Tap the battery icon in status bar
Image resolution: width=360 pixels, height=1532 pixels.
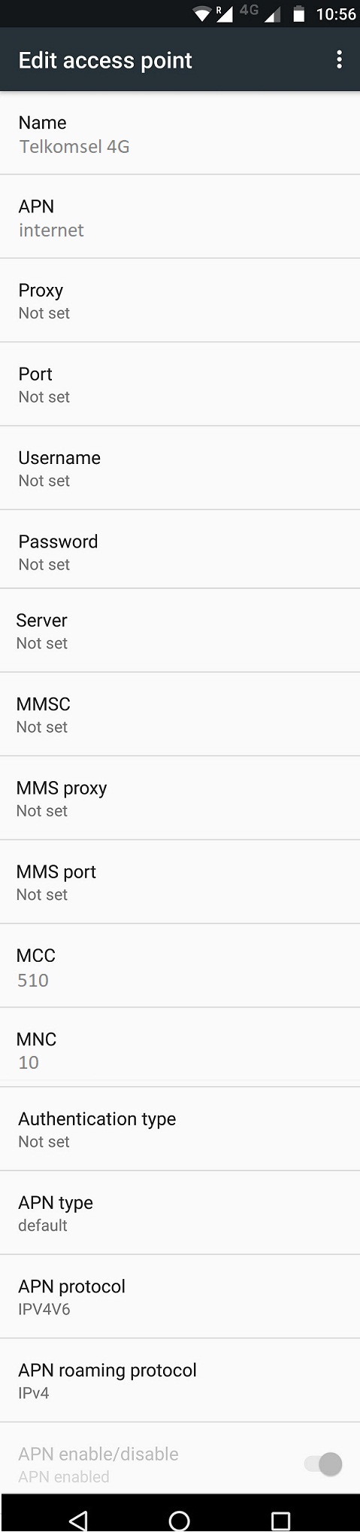tap(298, 14)
